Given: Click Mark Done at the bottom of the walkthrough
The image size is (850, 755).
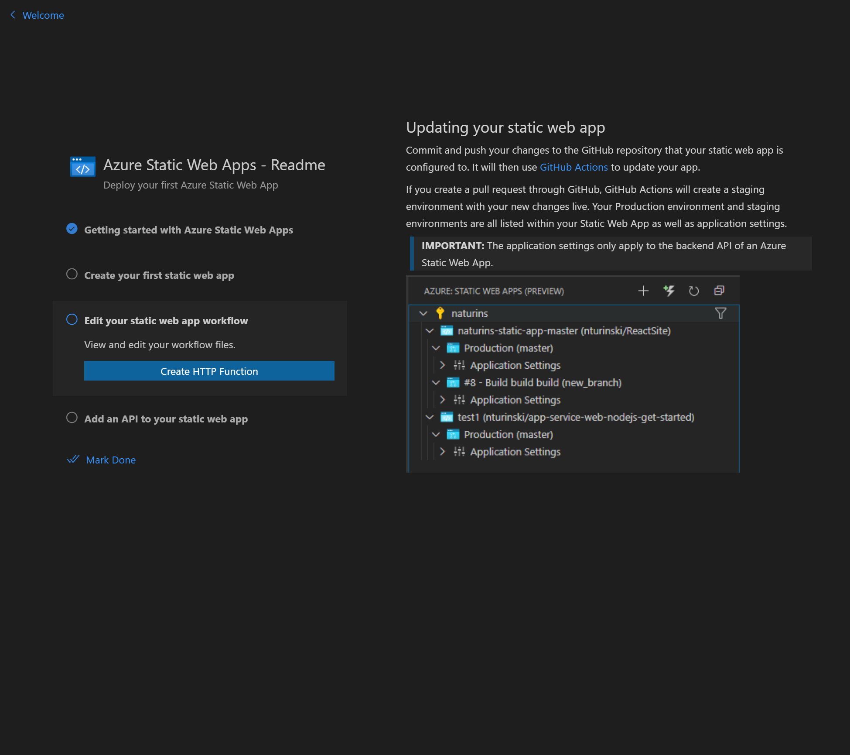Looking at the screenshot, I should point(111,460).
